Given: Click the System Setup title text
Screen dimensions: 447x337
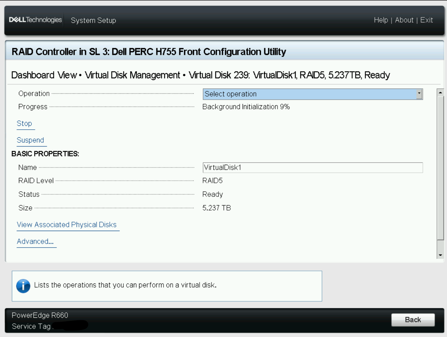Looking at the screenshot, I should [93, 20].
